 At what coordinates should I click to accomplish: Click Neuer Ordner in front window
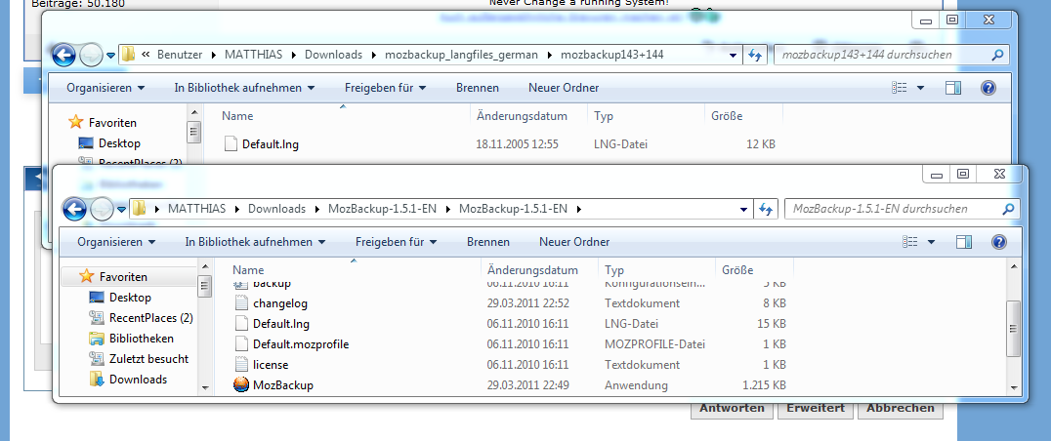click(x=574, y=242)
